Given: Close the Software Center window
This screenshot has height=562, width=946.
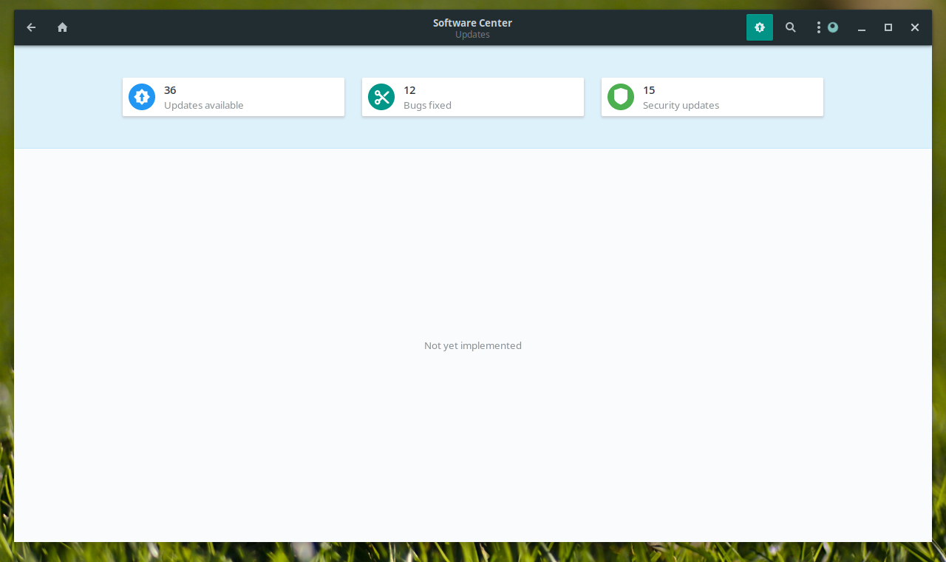Looking at the screenshot, I should (915, 27).
